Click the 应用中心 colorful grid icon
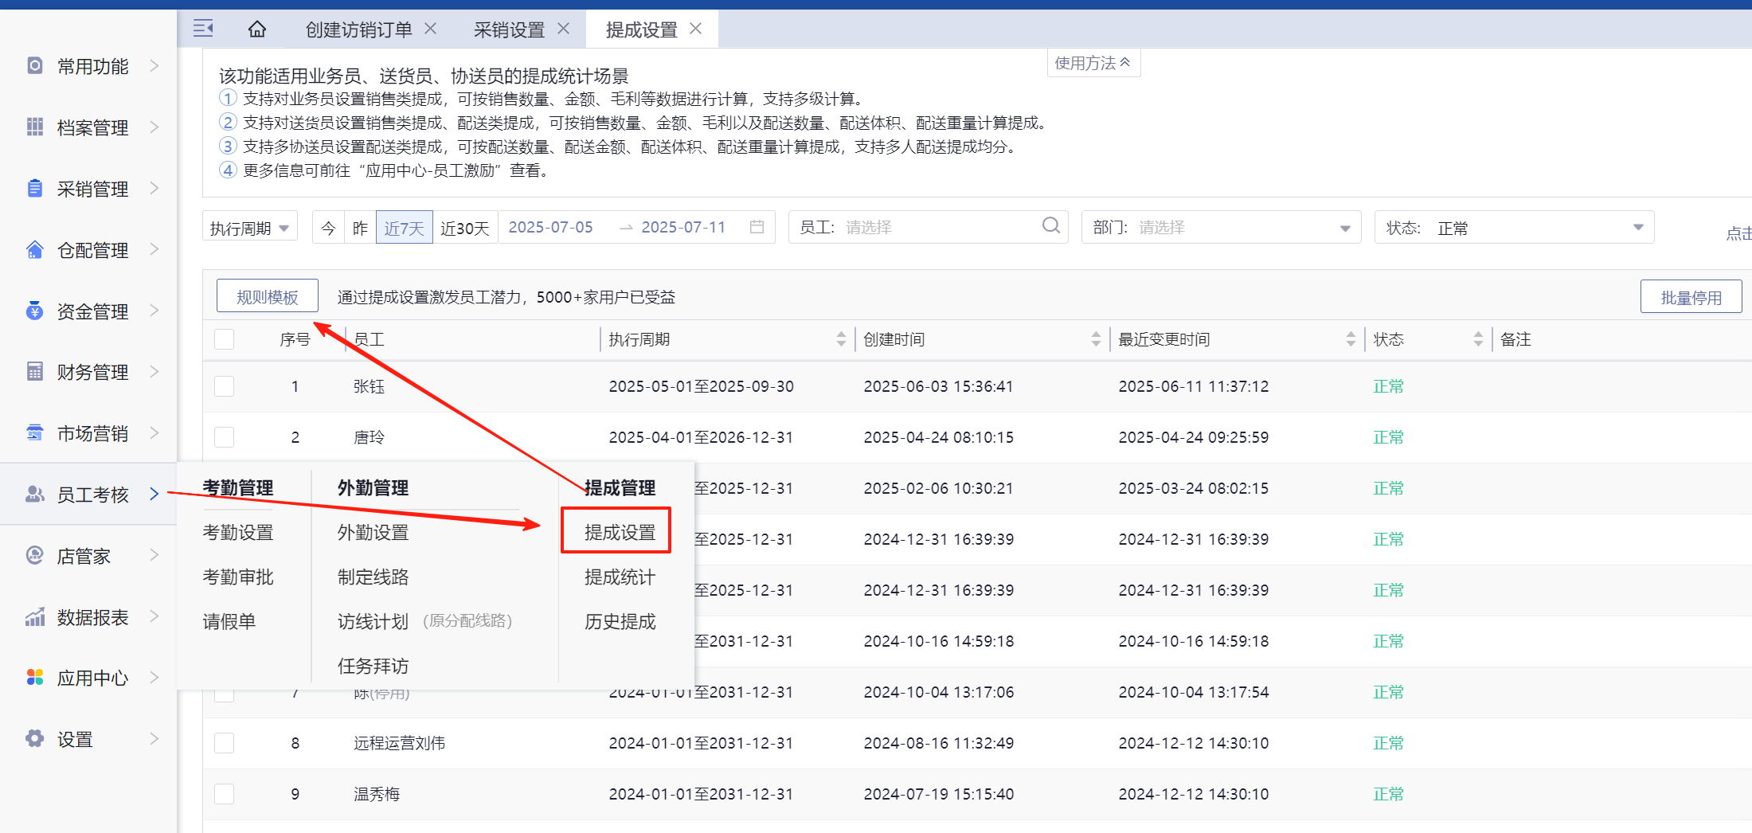The image size is (1752, 833). [x=34, y=678]
